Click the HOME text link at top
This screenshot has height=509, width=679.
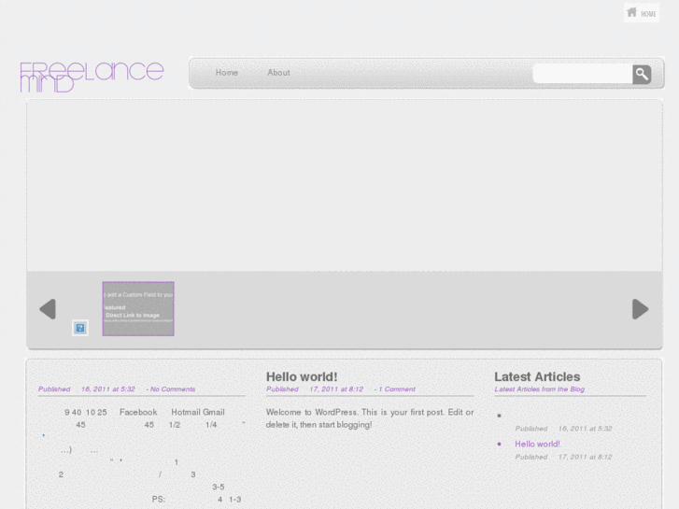tap(648, 14)
